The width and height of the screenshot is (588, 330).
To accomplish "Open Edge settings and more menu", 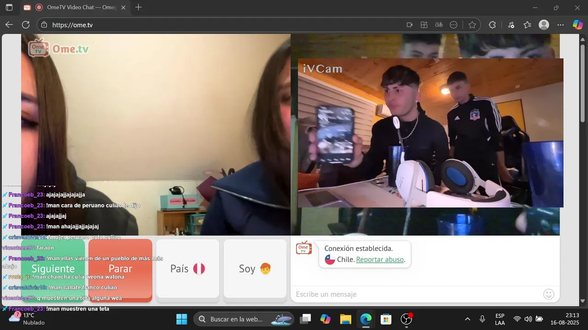I will (x=560, y=25).
